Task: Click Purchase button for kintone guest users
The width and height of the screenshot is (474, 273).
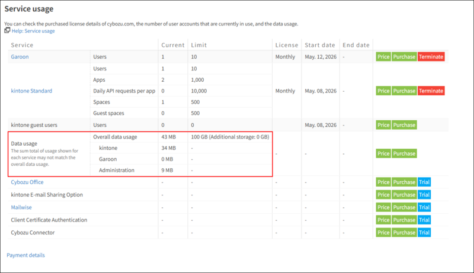Action: (x=404, y=125)
